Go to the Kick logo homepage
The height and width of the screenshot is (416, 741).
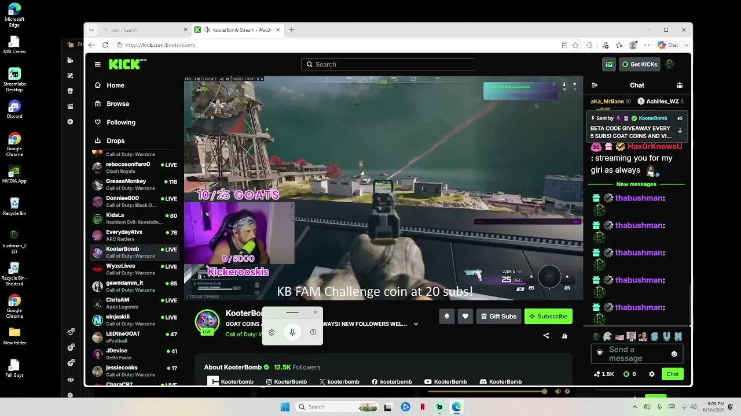(x=127, y=64)
